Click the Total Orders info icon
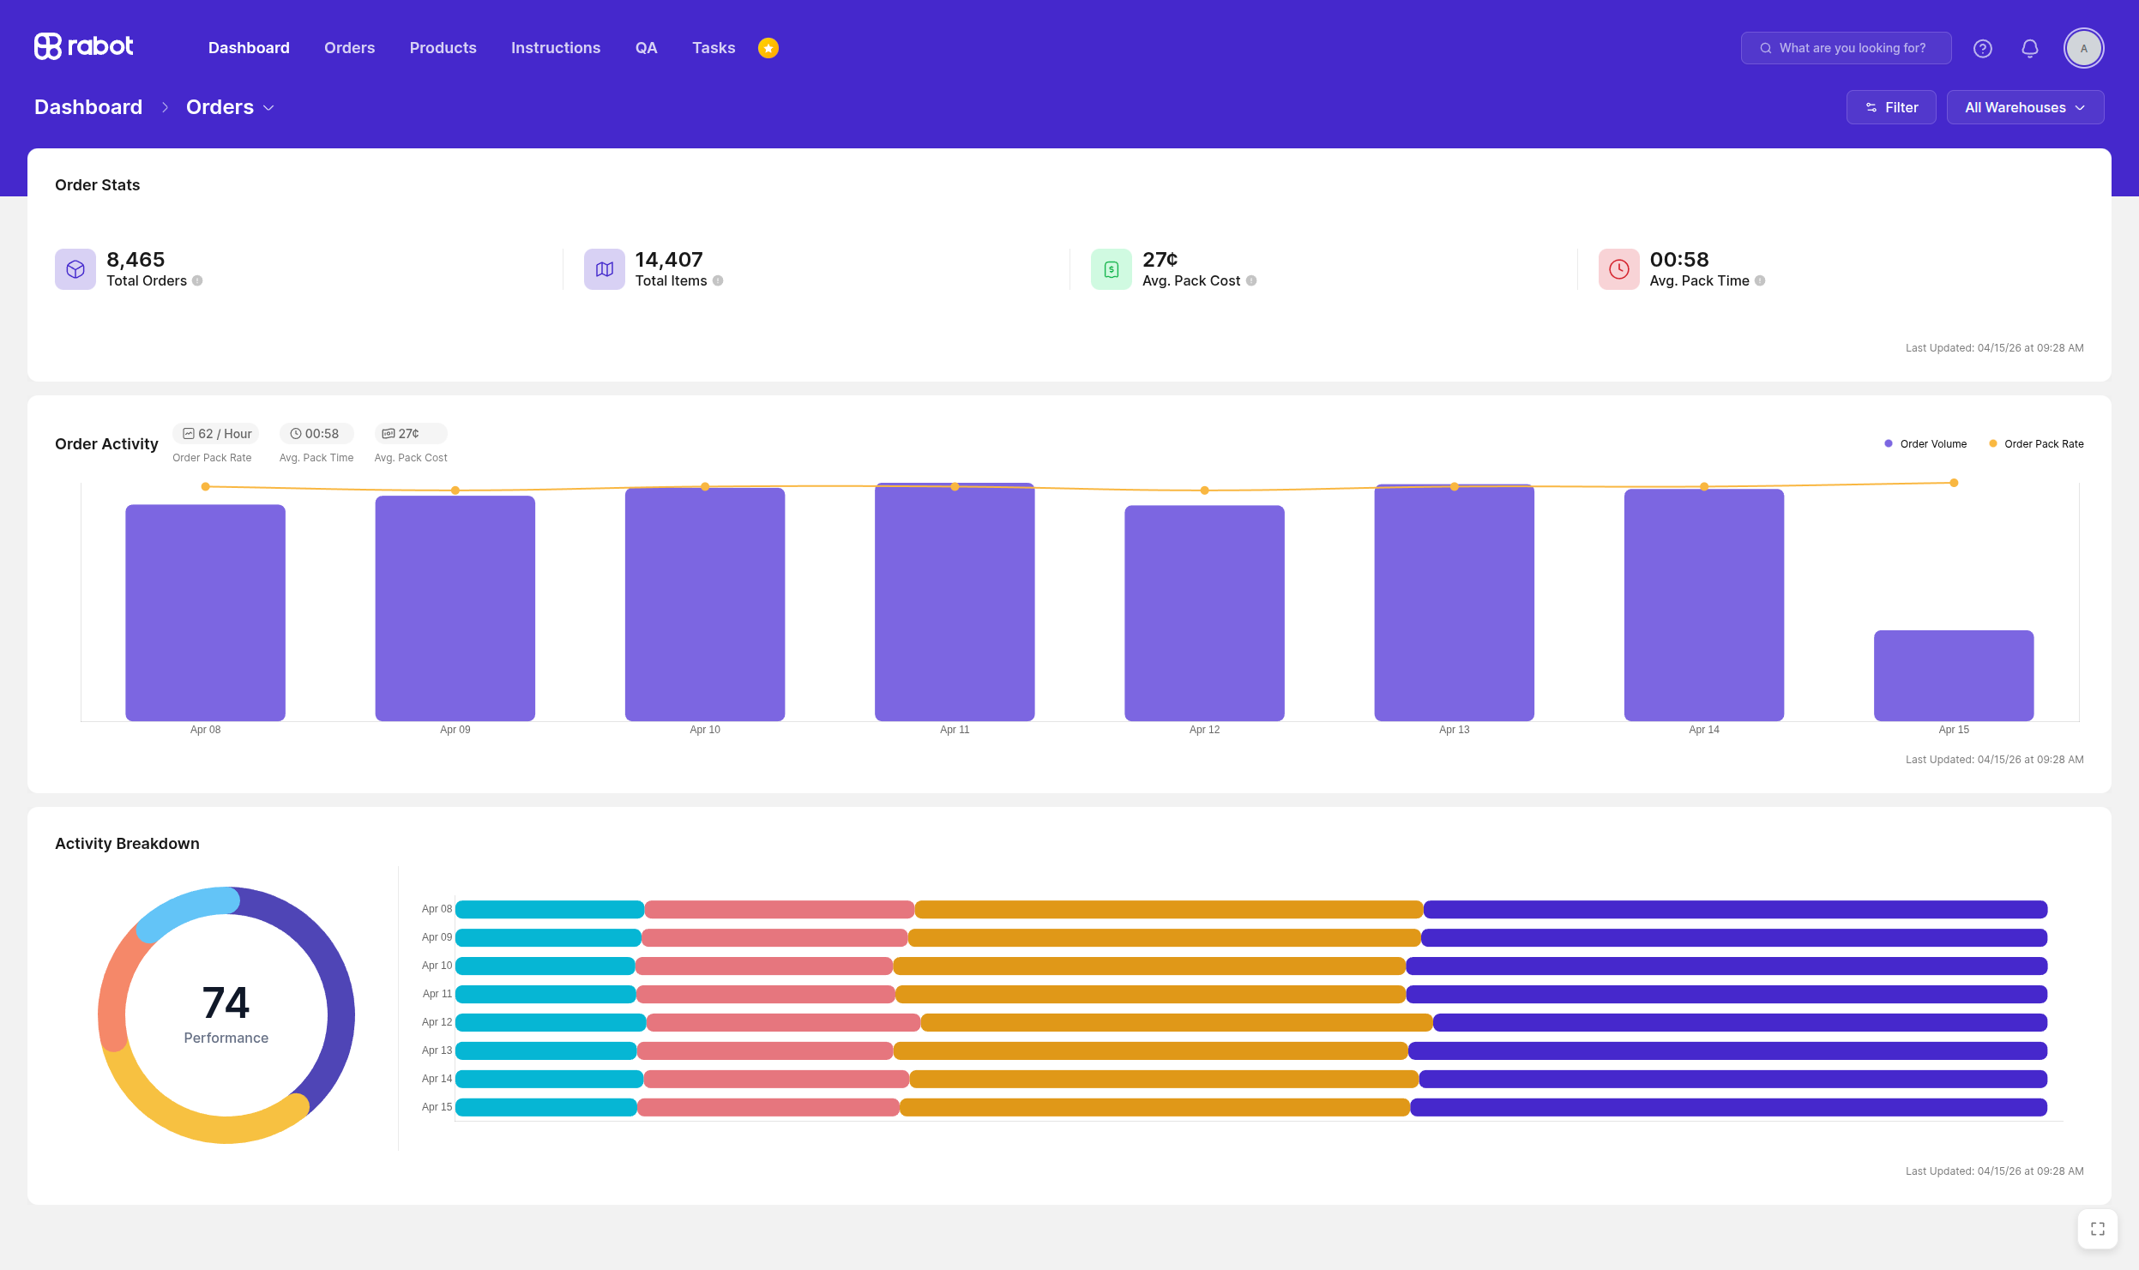 [x=197, y=280]
